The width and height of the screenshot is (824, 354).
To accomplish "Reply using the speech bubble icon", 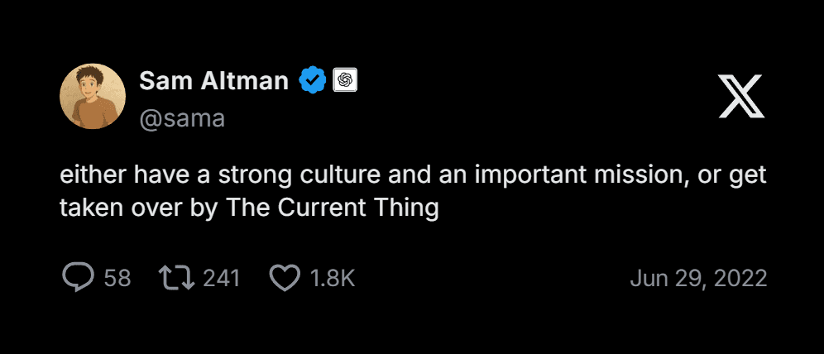I will [78, 278].
